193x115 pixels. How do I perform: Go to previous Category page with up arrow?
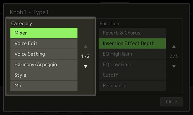86,46
